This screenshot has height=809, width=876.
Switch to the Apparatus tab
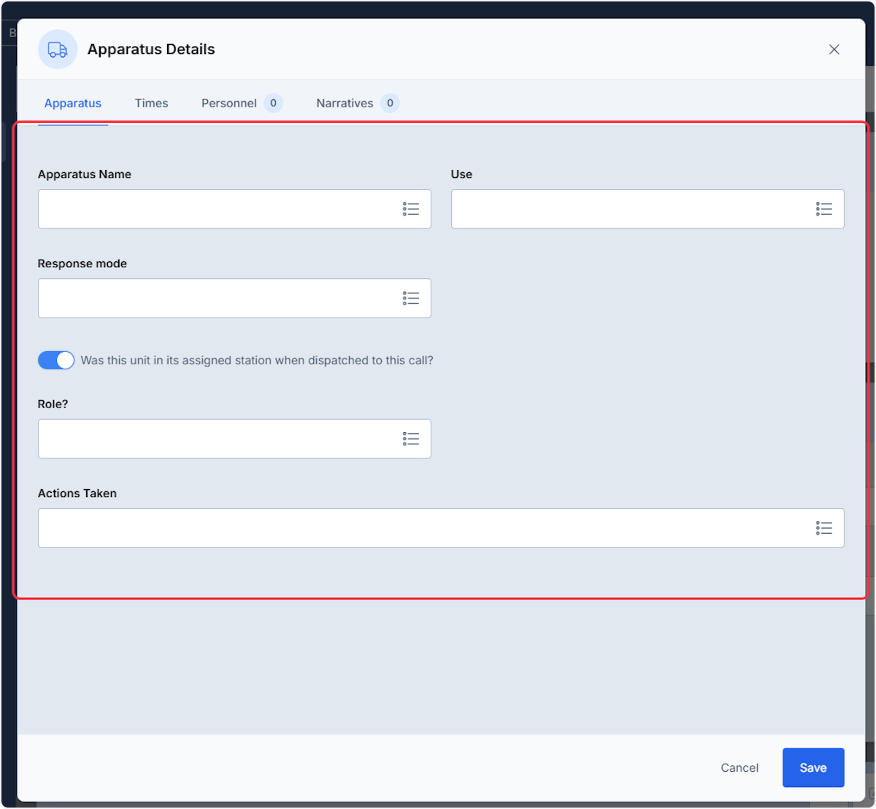[x=73, y=103]
